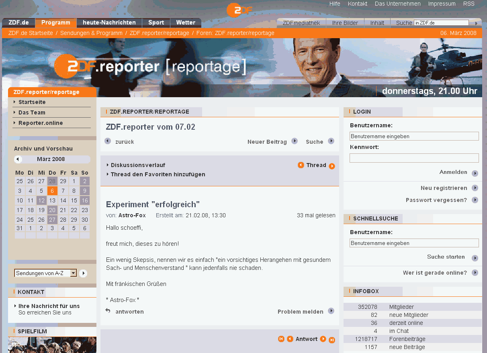
Task: Click the search submit arrow in header
Action: (476, 23)
